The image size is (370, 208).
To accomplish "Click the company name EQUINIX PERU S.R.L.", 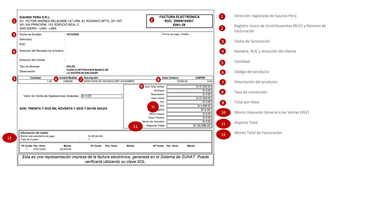I will [35, 17].
